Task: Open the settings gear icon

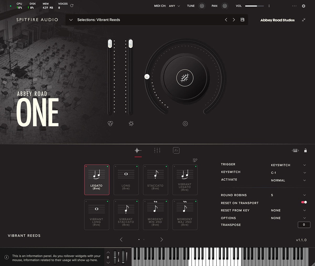Action: click(303, 6)
